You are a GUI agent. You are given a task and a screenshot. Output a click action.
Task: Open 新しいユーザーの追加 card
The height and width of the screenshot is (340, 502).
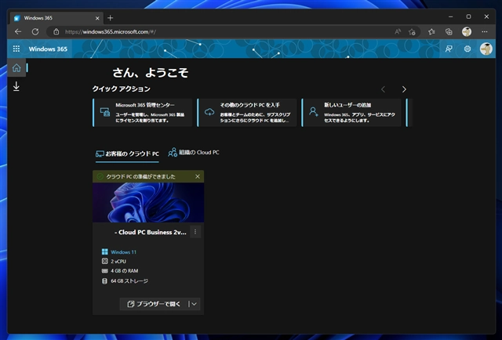[351, 113]
